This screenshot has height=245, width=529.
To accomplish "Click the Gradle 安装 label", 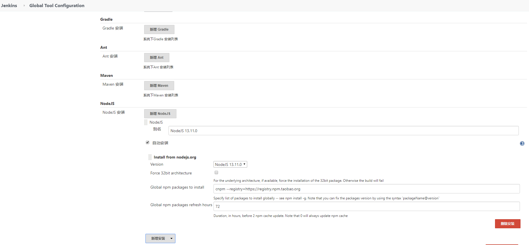I will [113, 28].
